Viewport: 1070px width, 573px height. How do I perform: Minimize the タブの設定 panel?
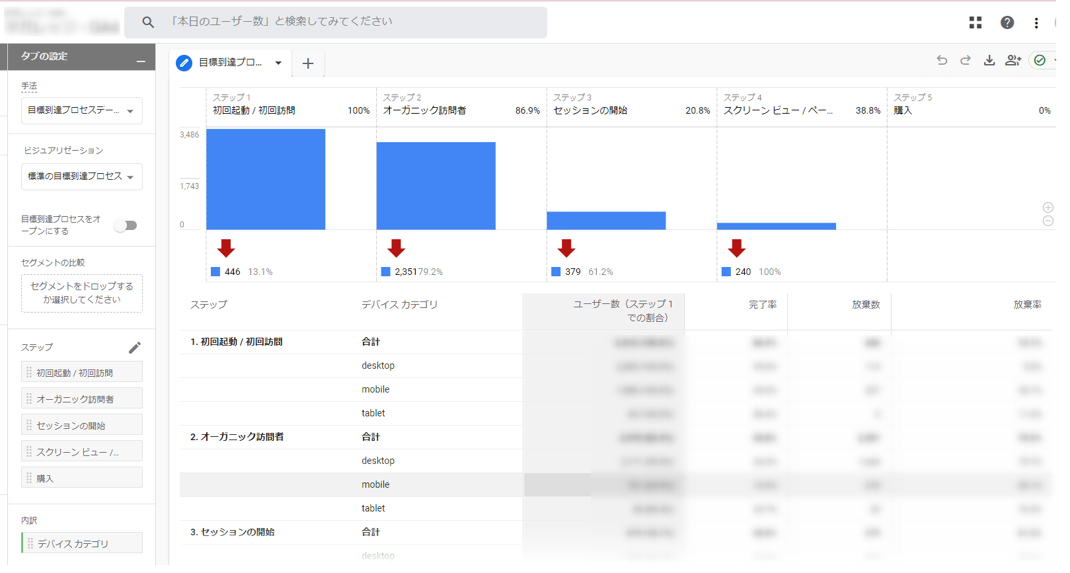point(141,61)
